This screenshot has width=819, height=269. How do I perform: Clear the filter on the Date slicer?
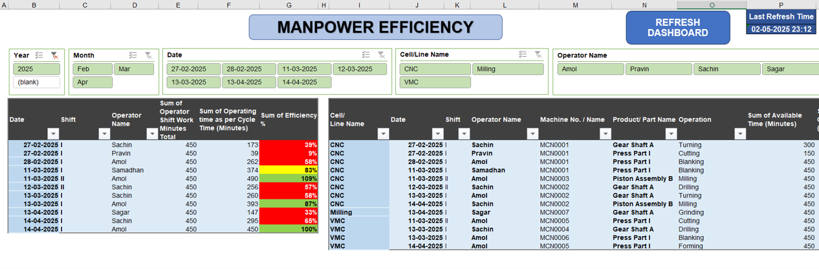(382, 55)
